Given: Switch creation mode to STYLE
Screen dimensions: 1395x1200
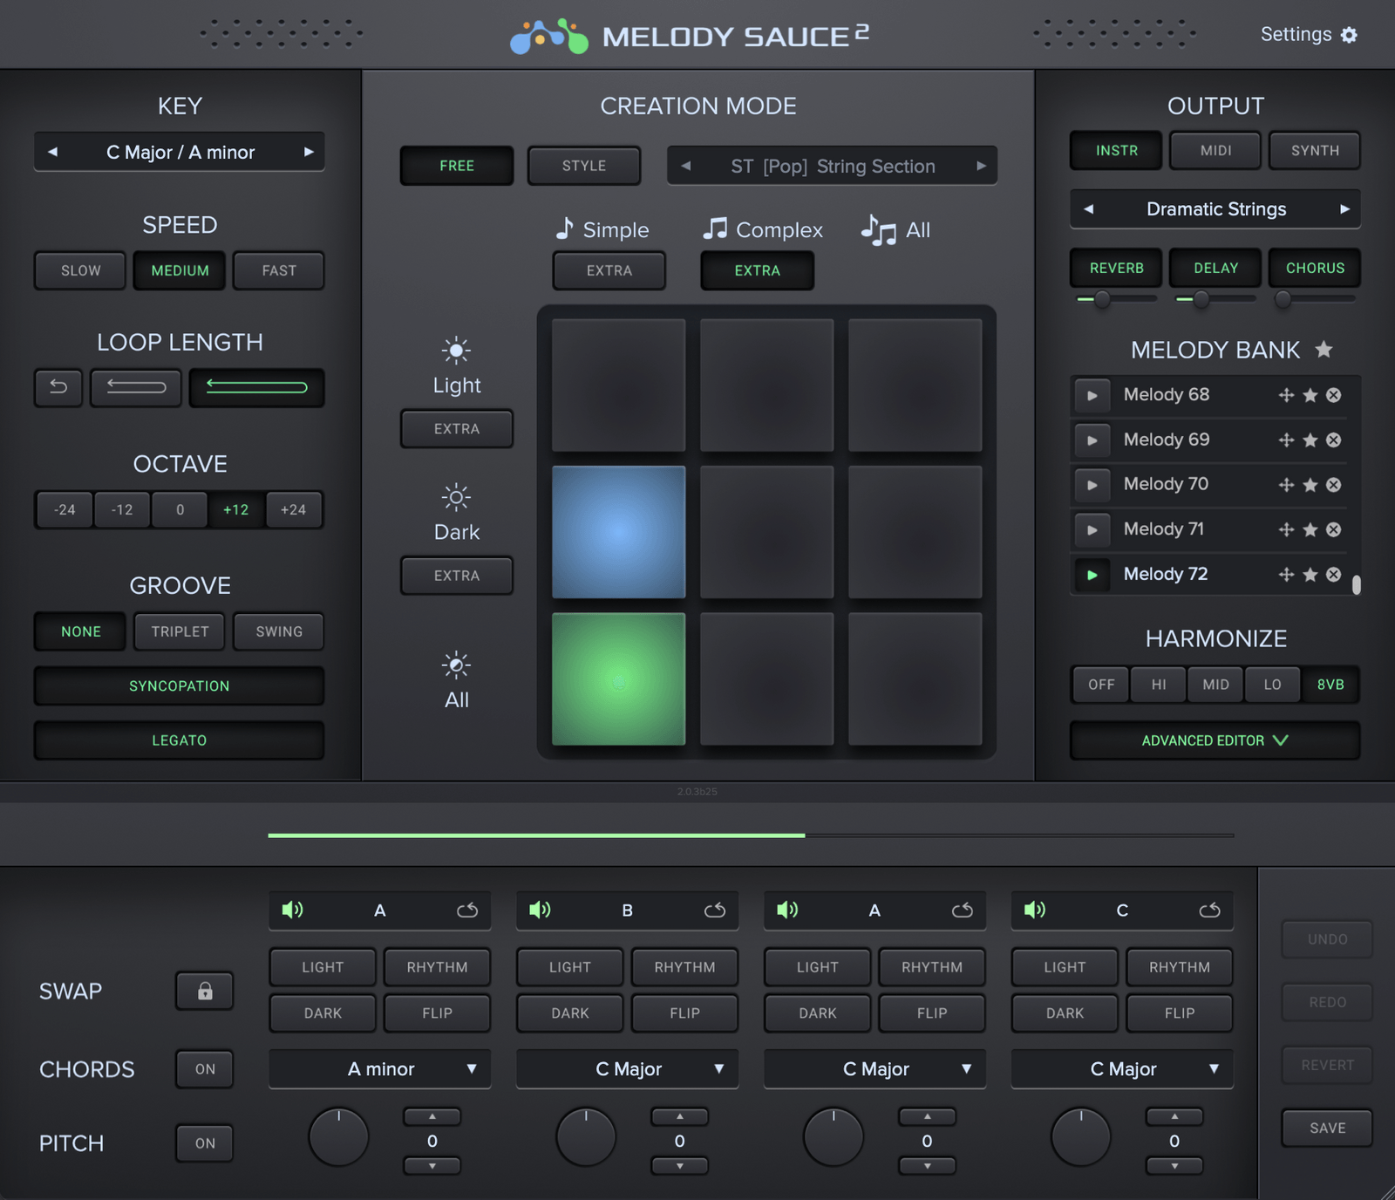Looking at the screenshot, I should (x=583, y=166).
